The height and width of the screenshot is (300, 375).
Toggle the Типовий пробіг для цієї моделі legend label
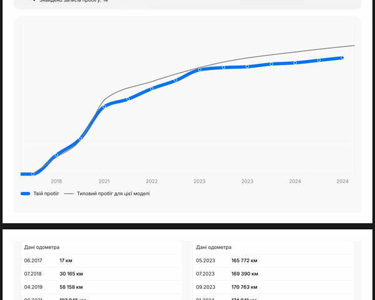(113, 194)
